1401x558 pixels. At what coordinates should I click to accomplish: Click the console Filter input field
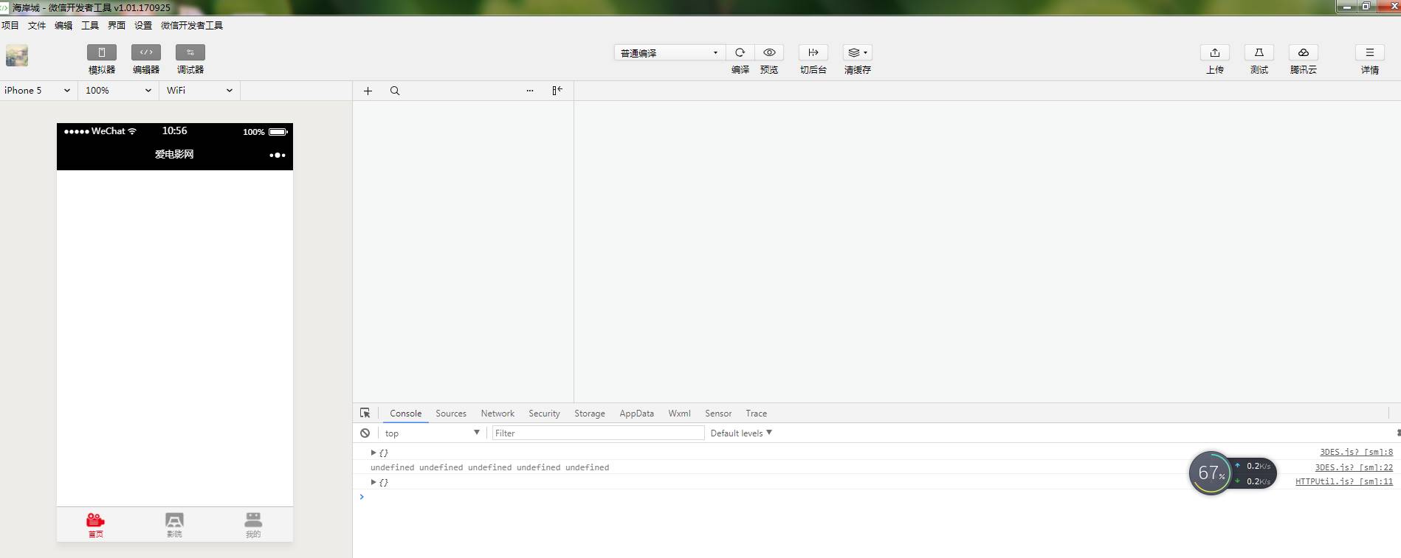(598, 433)
